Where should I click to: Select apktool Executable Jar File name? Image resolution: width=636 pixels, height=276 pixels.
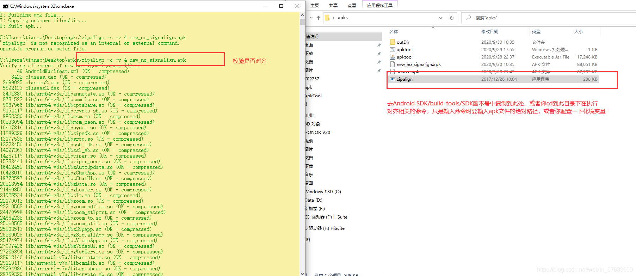click(x=405, y=57)
